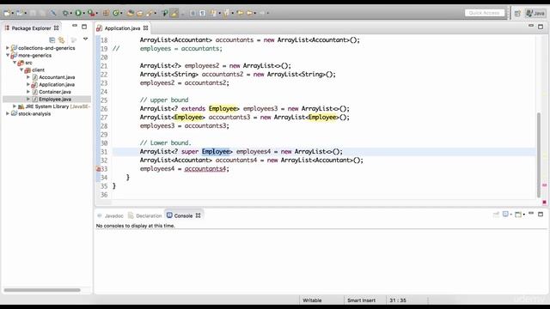Click the Open Perspective icon
Viewport: 550px width, 309px height.
click(517, 14)
